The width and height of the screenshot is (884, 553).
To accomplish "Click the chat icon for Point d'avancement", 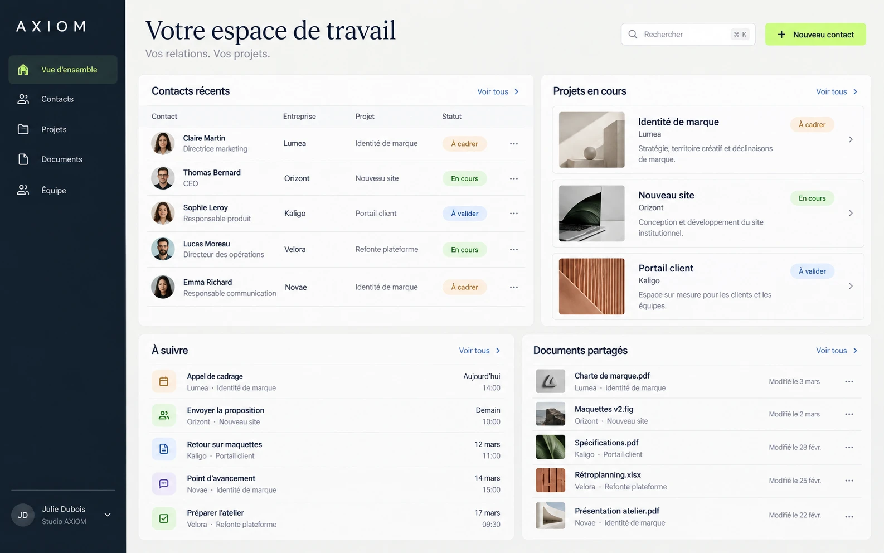I will (x=164, y=483).
